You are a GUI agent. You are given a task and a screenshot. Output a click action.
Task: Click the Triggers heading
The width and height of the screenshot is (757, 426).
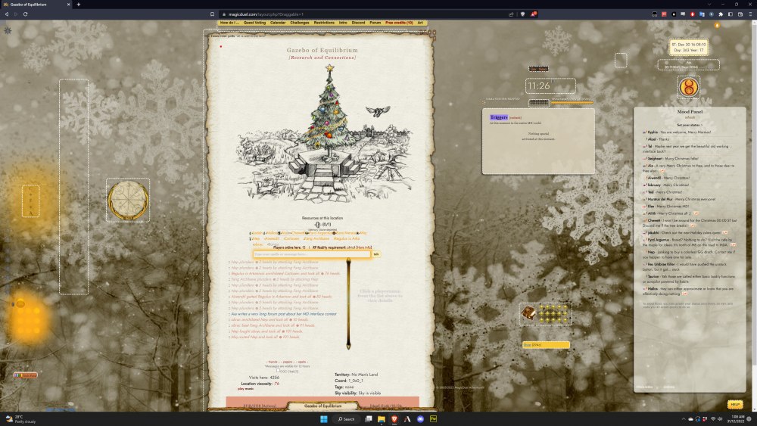[x=499, y=117]
